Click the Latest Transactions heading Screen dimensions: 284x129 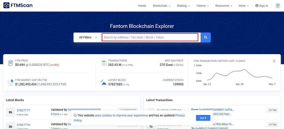(159, 100)
